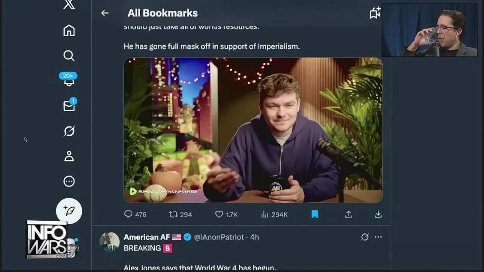The image size is (484, 272).
Task: Repost the post showing 294 reposts
Action: pos(180,214)
